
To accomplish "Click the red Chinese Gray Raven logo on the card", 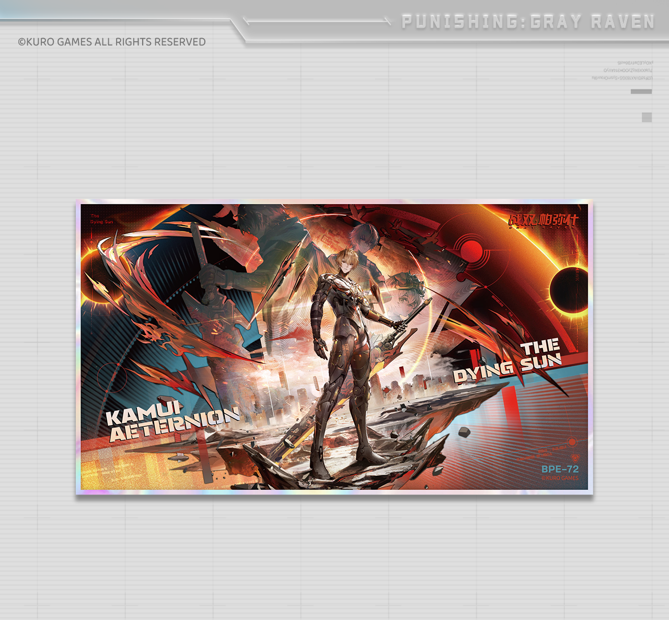I will point(543,221).
